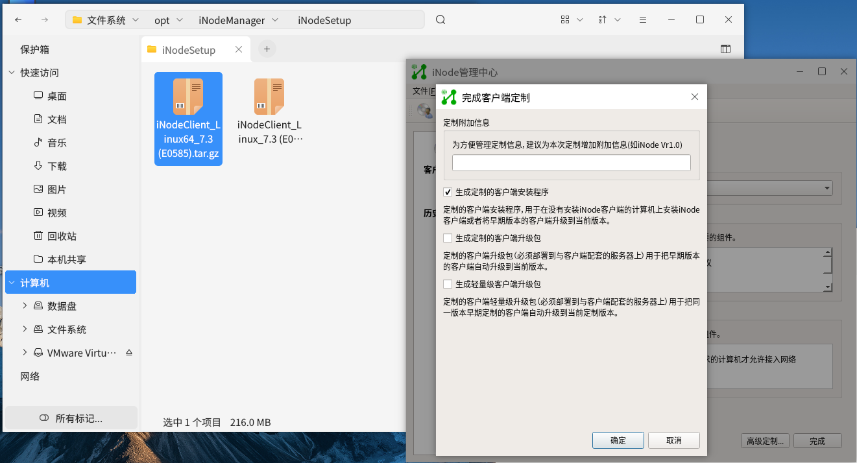
Task: Expand the 文件系统 tree node in sidebar
Action: point(25,329)
